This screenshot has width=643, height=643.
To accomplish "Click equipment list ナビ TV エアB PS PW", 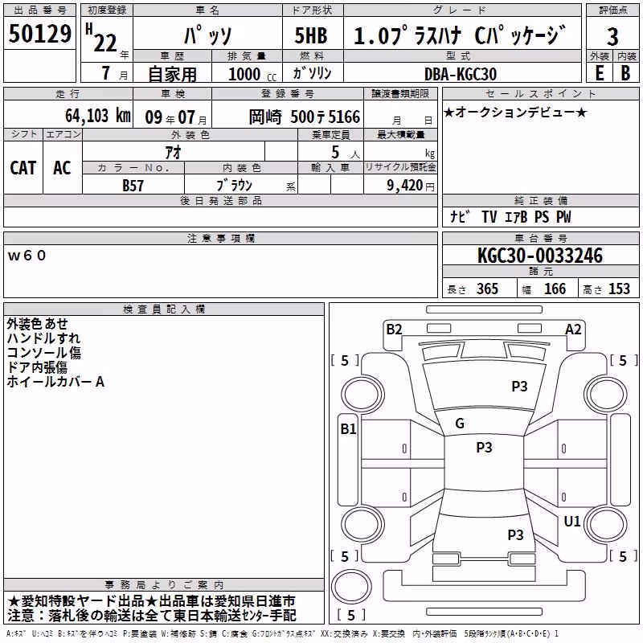I will point(510,216).
